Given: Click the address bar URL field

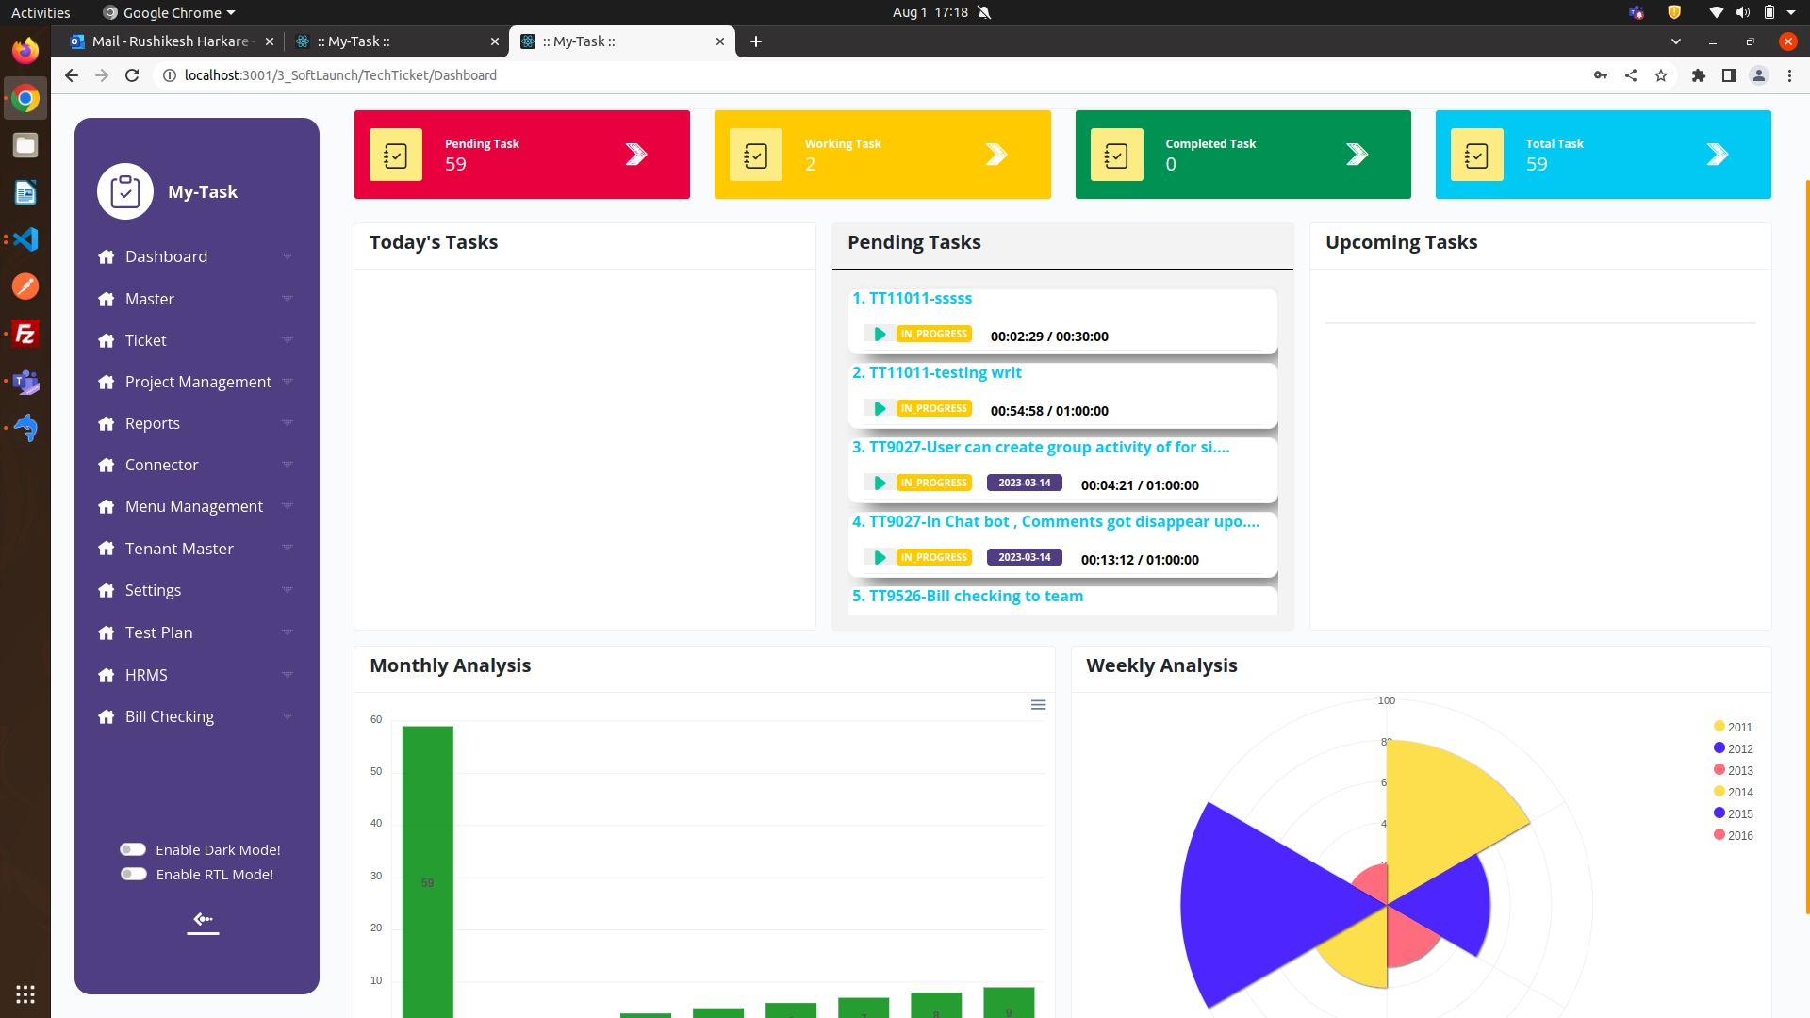Looking at the screenshot, I should [867, 75].
